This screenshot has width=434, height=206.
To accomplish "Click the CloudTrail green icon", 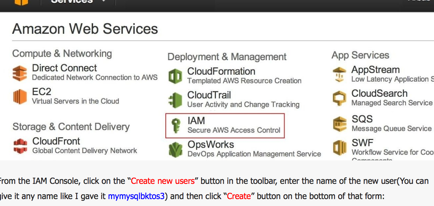I will pos(175,100).
